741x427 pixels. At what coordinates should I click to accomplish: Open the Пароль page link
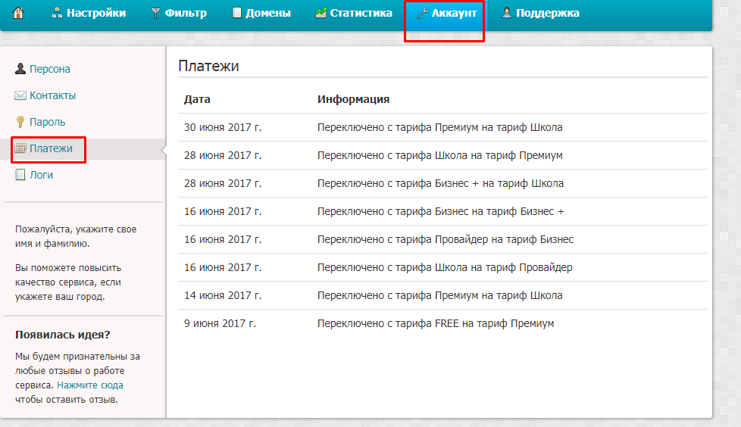coord(47,122)
